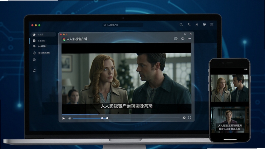The width and height of the screenshot is (265, 149).
Task: Open the sidebar item starting with 人
Action: click(39, 46)
